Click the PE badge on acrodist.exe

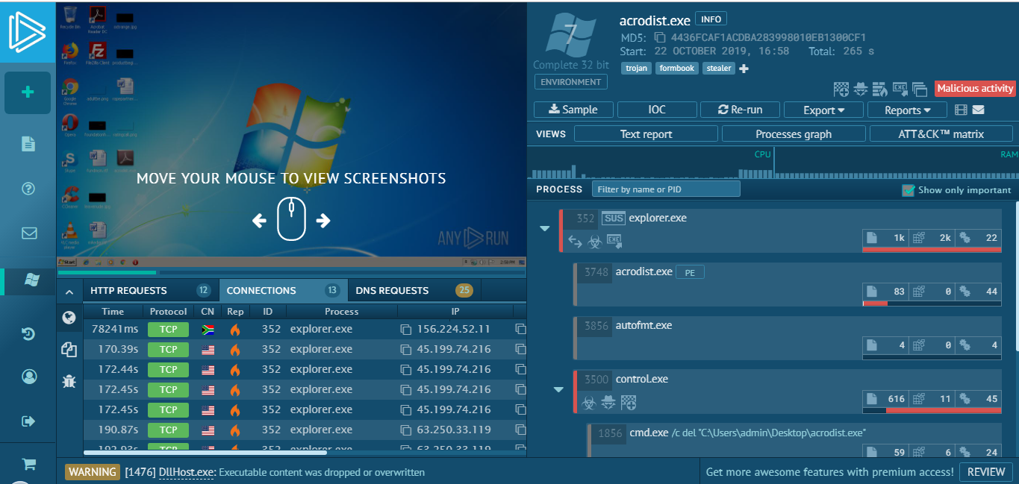tap(690, 273)
